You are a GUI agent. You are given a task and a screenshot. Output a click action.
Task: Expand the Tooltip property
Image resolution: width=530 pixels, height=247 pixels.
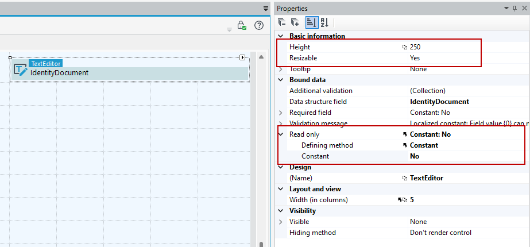pyautogui.click(x=280, y=69)
